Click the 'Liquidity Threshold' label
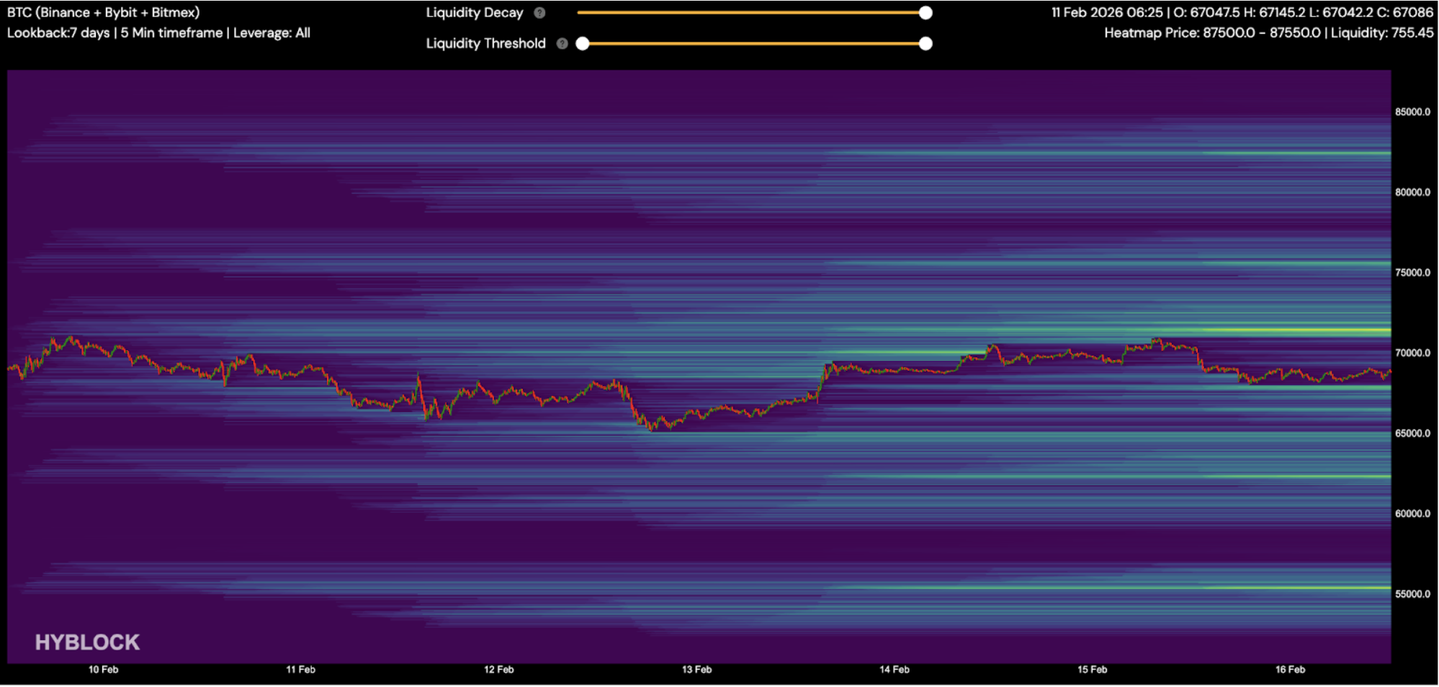1439x687 pixels. pos(485,44)
